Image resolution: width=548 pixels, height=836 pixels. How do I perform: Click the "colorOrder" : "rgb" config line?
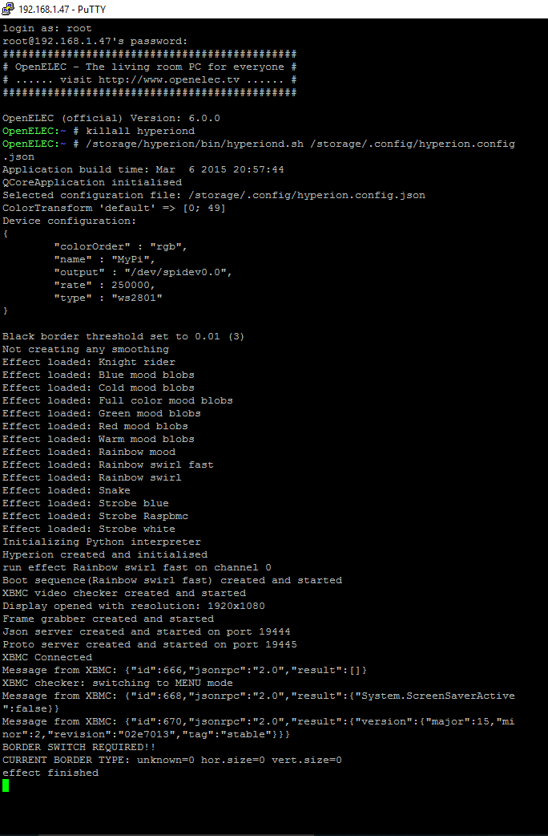(x=120, y=246)
